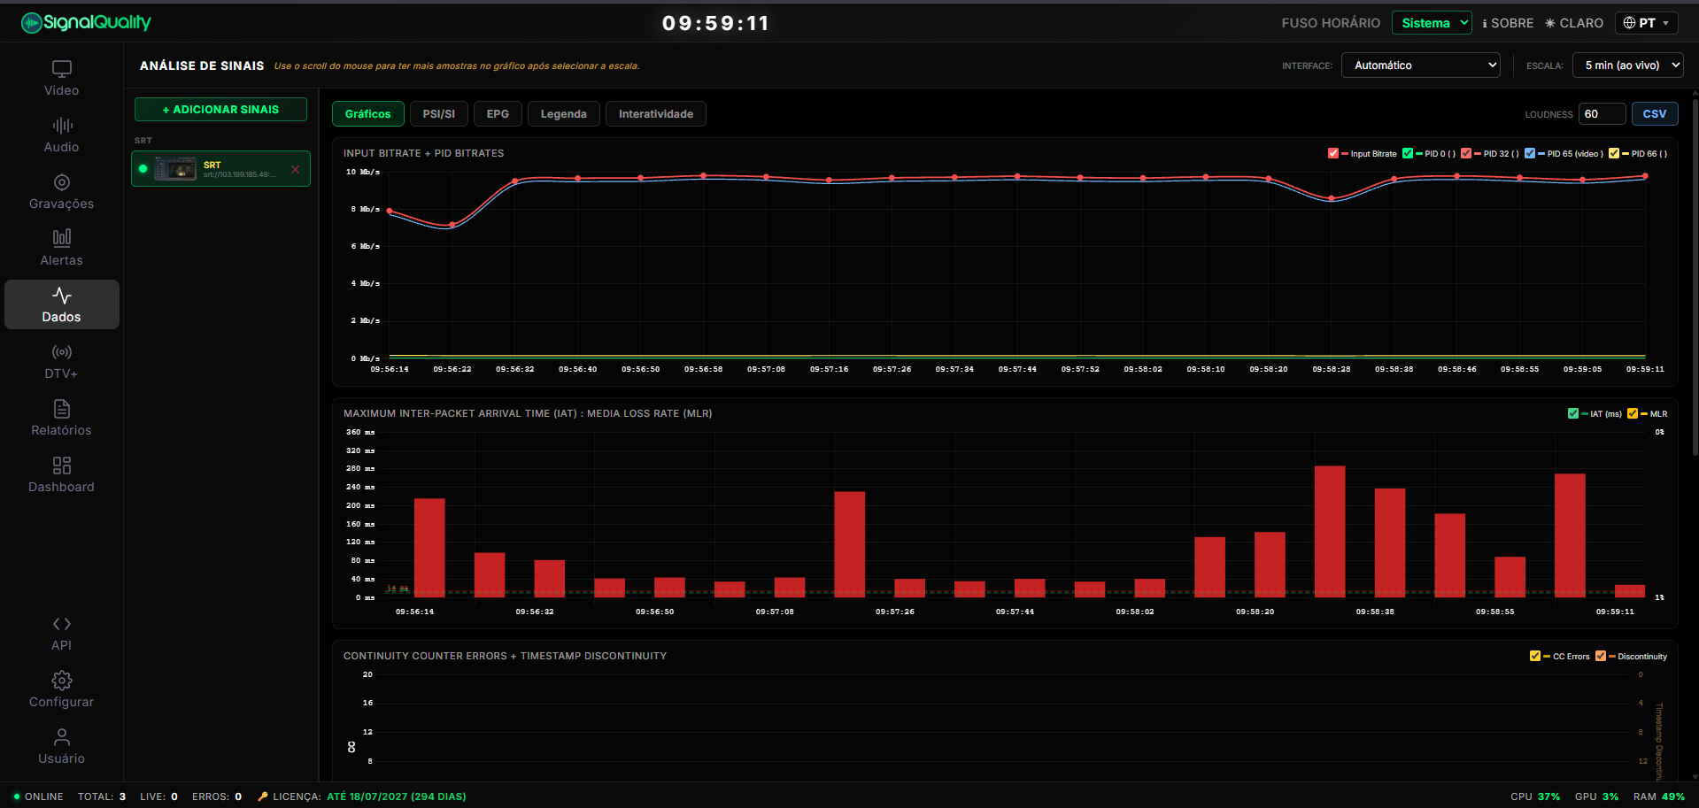This screenshot has height=808, width=1699.
Task: Switch to CLARO light theme
Action: point(1574,23)
